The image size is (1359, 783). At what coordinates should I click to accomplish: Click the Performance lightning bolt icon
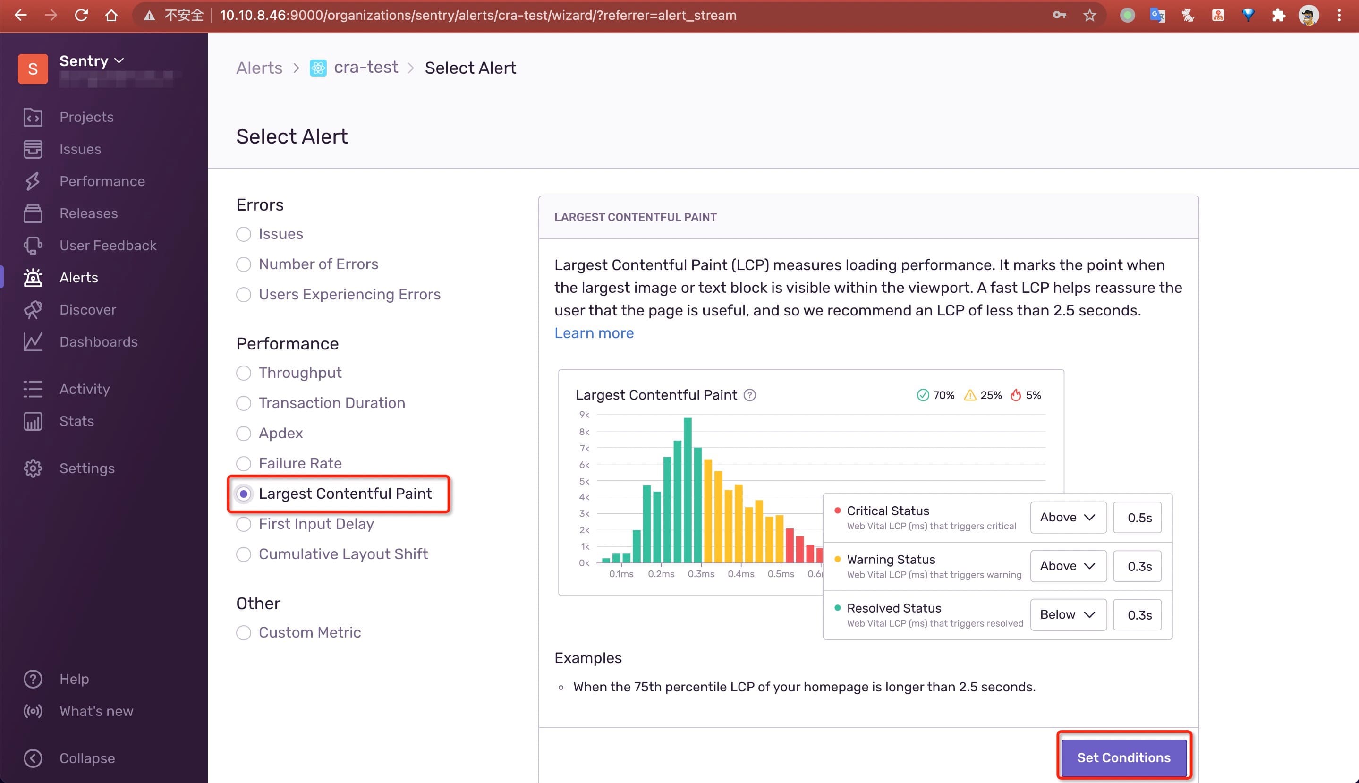[x=33, y=181]
